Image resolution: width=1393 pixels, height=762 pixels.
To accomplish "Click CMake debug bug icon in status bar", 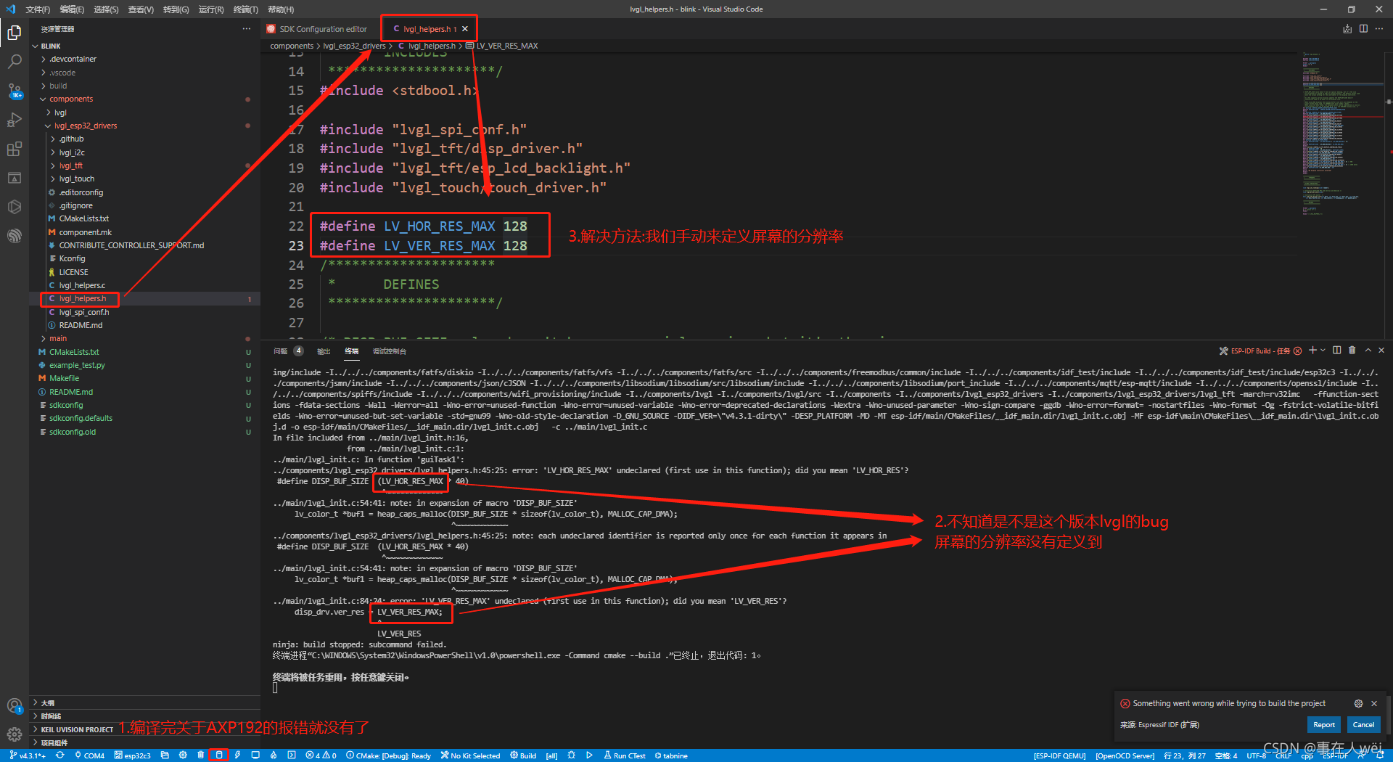I will [x=572, y=755].
